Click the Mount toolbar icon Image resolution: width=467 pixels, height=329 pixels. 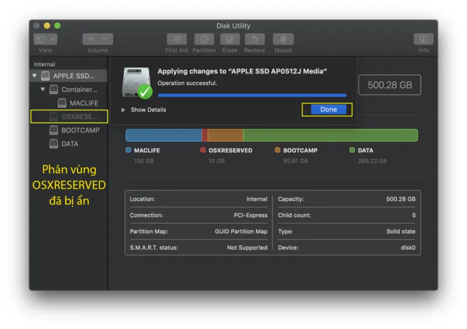tap(283, 39)
